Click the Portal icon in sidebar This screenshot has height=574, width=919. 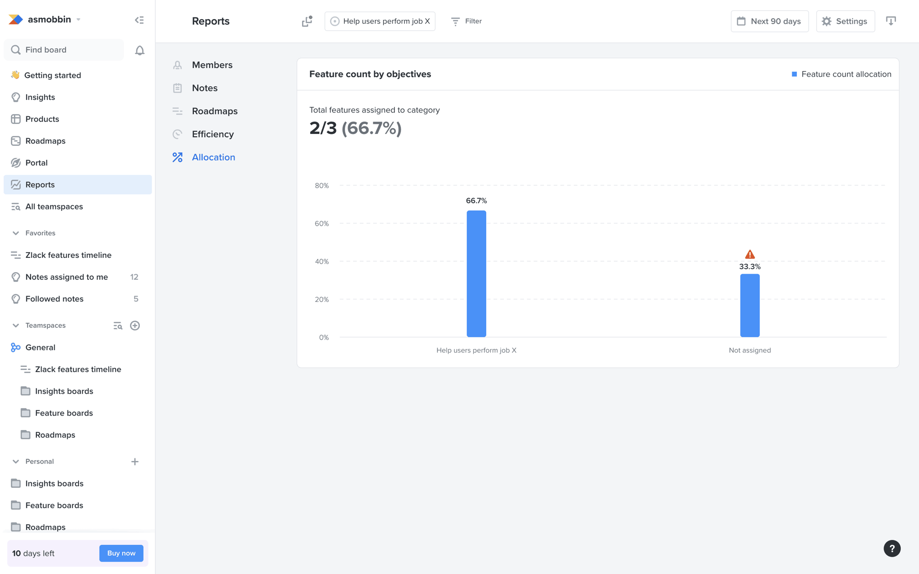click(x=16, y=163)
